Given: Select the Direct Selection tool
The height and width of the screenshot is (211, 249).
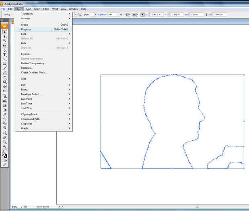Looking at the screenshot, I should pyautogui.click(x=5, y=36).
